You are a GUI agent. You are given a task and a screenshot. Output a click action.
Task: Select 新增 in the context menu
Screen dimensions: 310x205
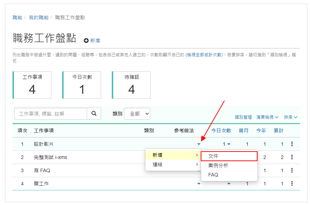tap(173, 155)
